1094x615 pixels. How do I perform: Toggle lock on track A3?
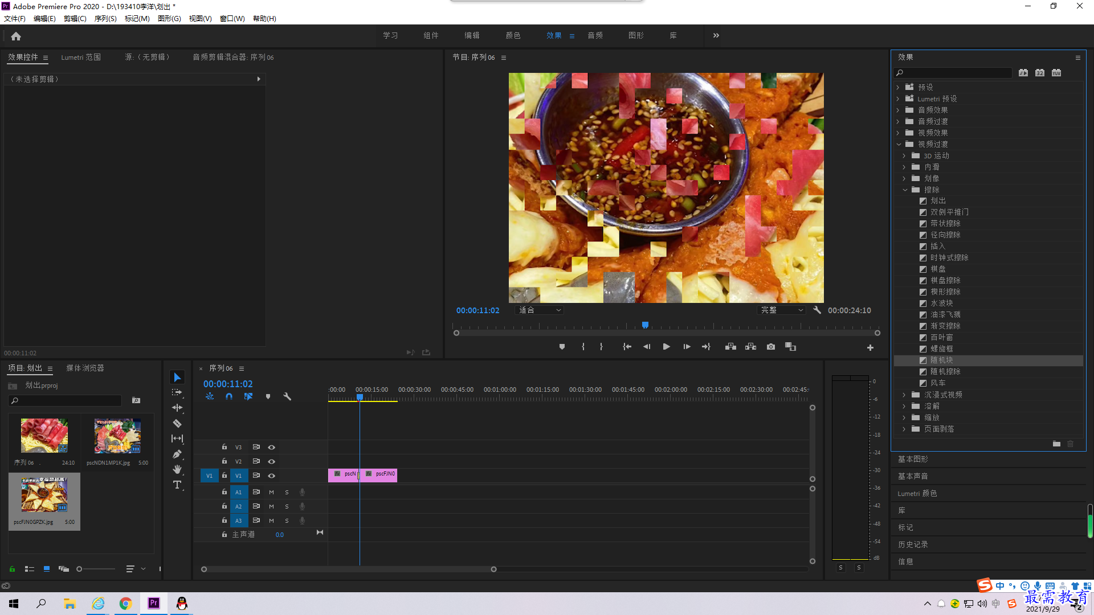[224, 520]
